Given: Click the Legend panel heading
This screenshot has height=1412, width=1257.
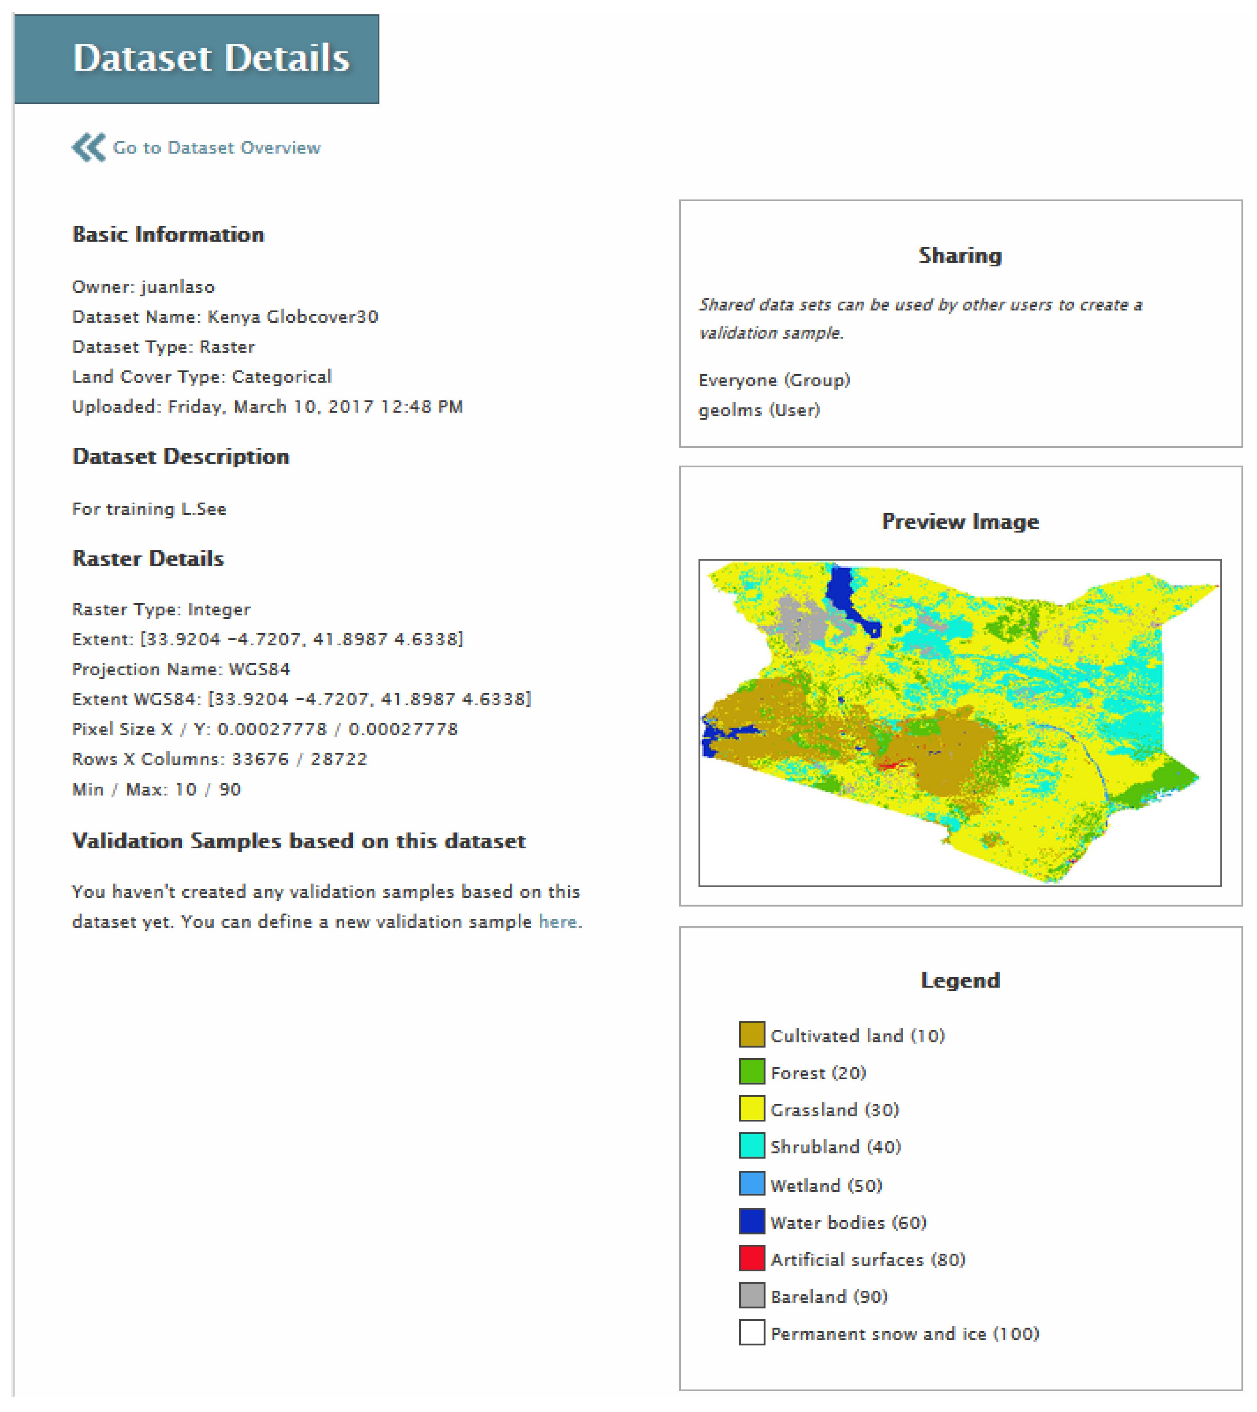Looking at the screenshot, I should [x=960, y=979].
